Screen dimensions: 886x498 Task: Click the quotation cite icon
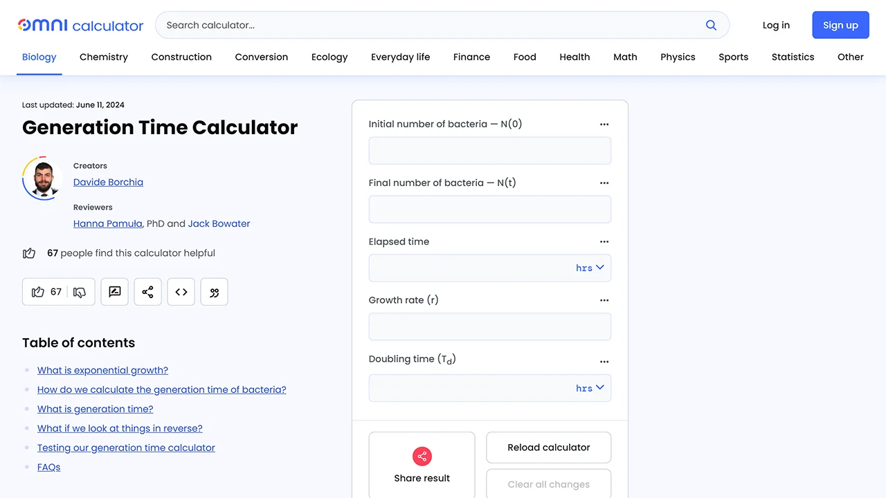[214, 292]
